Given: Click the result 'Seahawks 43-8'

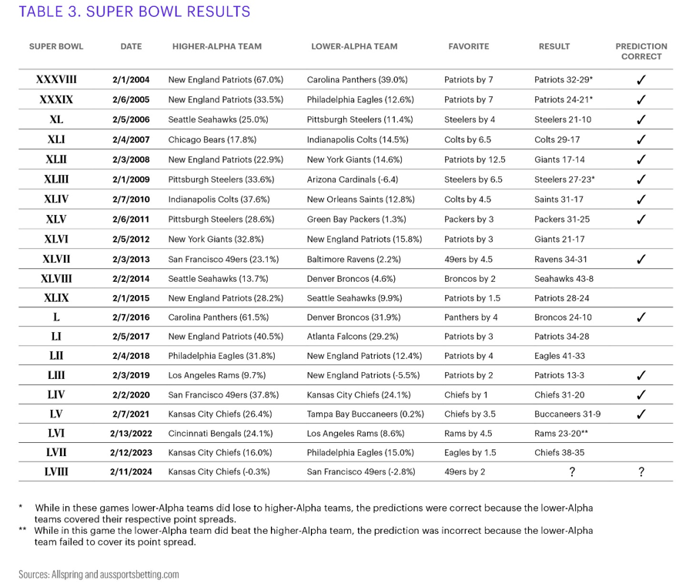Looking at the screenshot, I should pos(564,279).
